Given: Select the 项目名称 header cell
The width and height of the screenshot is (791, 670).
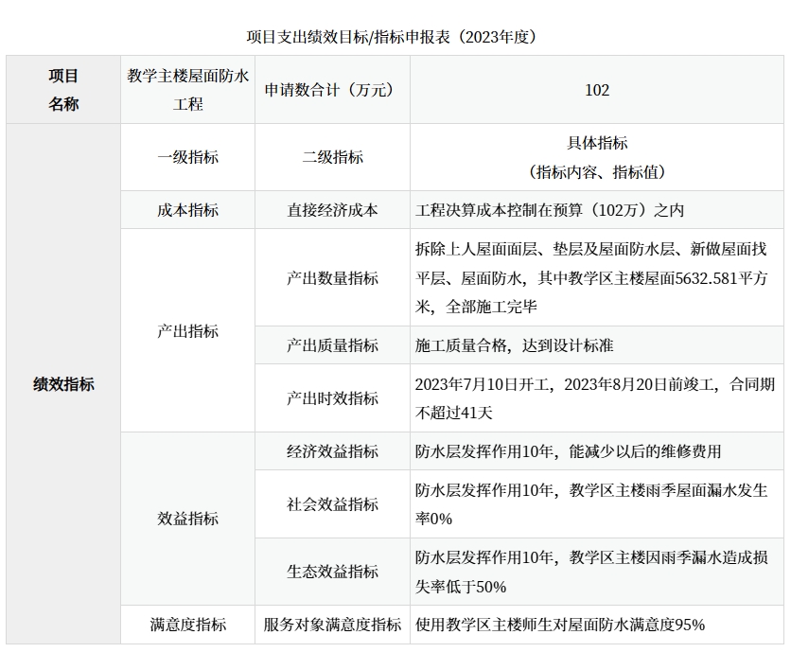Looking at the screenshot, I should 63,90.
